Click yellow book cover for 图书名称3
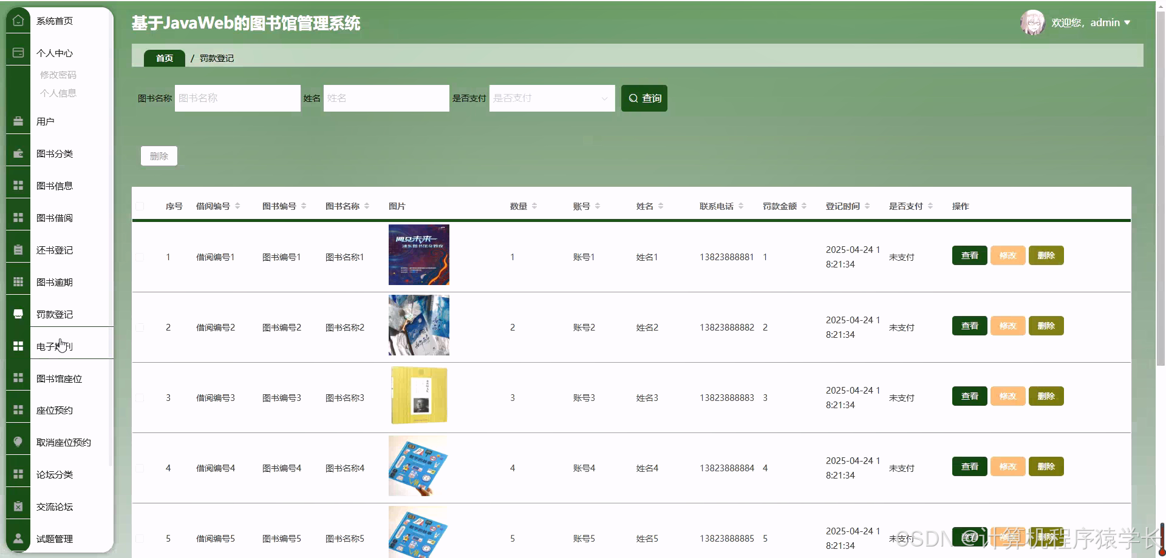This screenshot has height=558, width=1166. coord(419,395)
